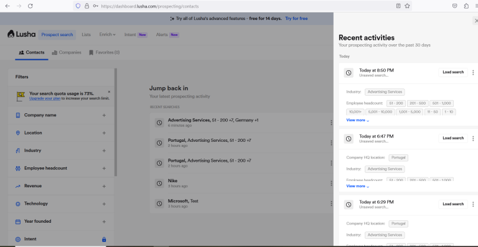Open browser extensions puzzle icon
This screenshot has width=478, height=247.
pos(466,6)
